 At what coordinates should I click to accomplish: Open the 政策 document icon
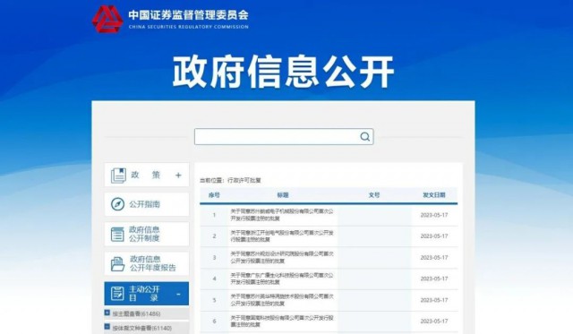click(x=118, y=176)
